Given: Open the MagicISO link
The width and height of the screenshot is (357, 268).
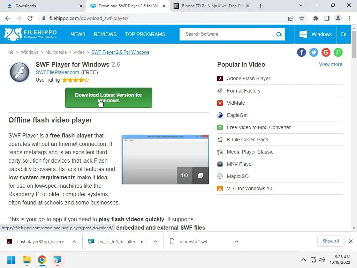Looking at the screenshot, I should click(x=238, y=176).
